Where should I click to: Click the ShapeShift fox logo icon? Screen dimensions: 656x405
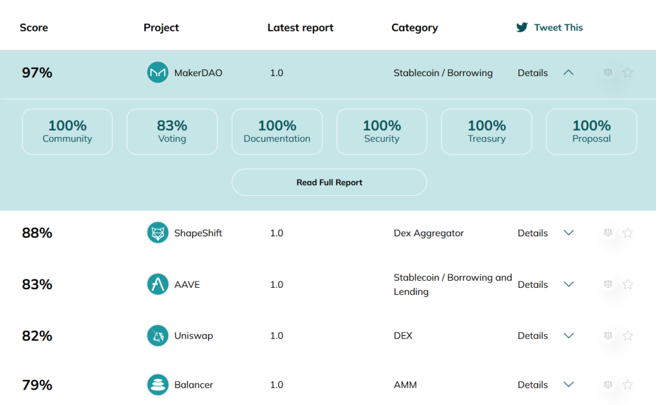click(x=158, y=233)
